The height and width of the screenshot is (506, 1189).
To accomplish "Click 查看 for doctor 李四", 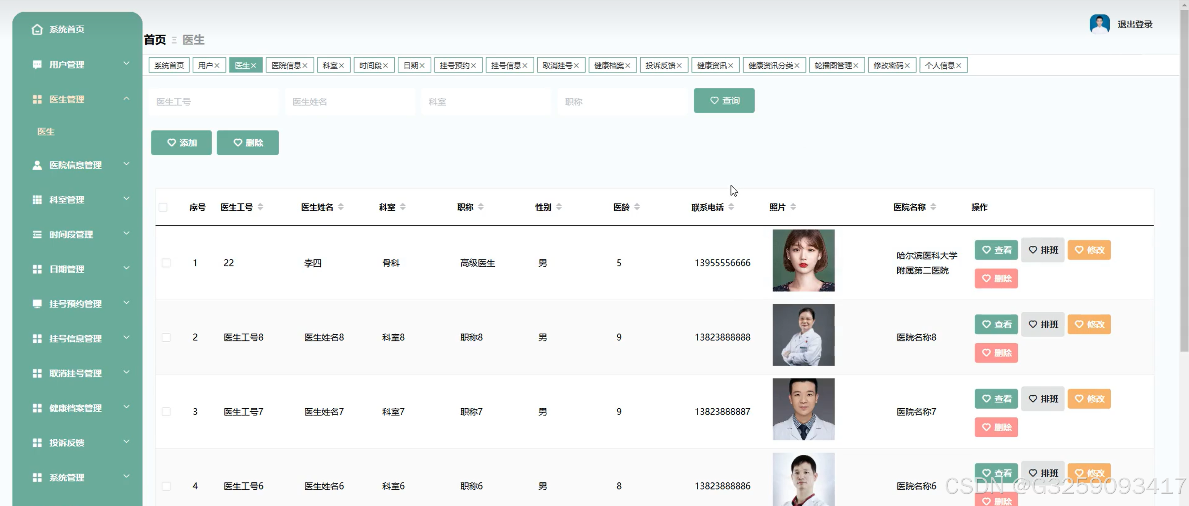I will pos(996,250).
